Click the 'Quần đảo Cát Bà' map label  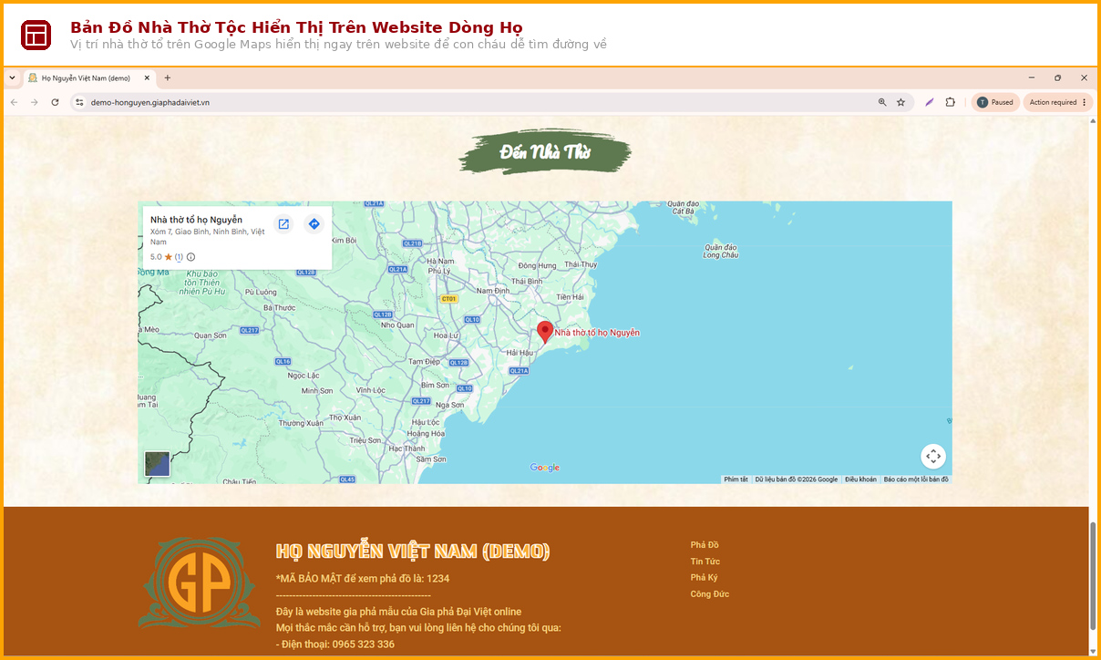click(682, 207)
